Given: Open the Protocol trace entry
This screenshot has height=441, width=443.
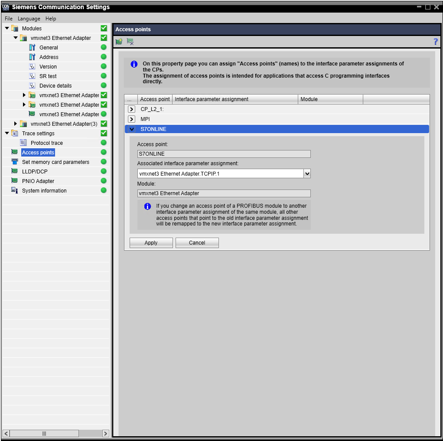Looking at the screenshot, I should 46,143.
